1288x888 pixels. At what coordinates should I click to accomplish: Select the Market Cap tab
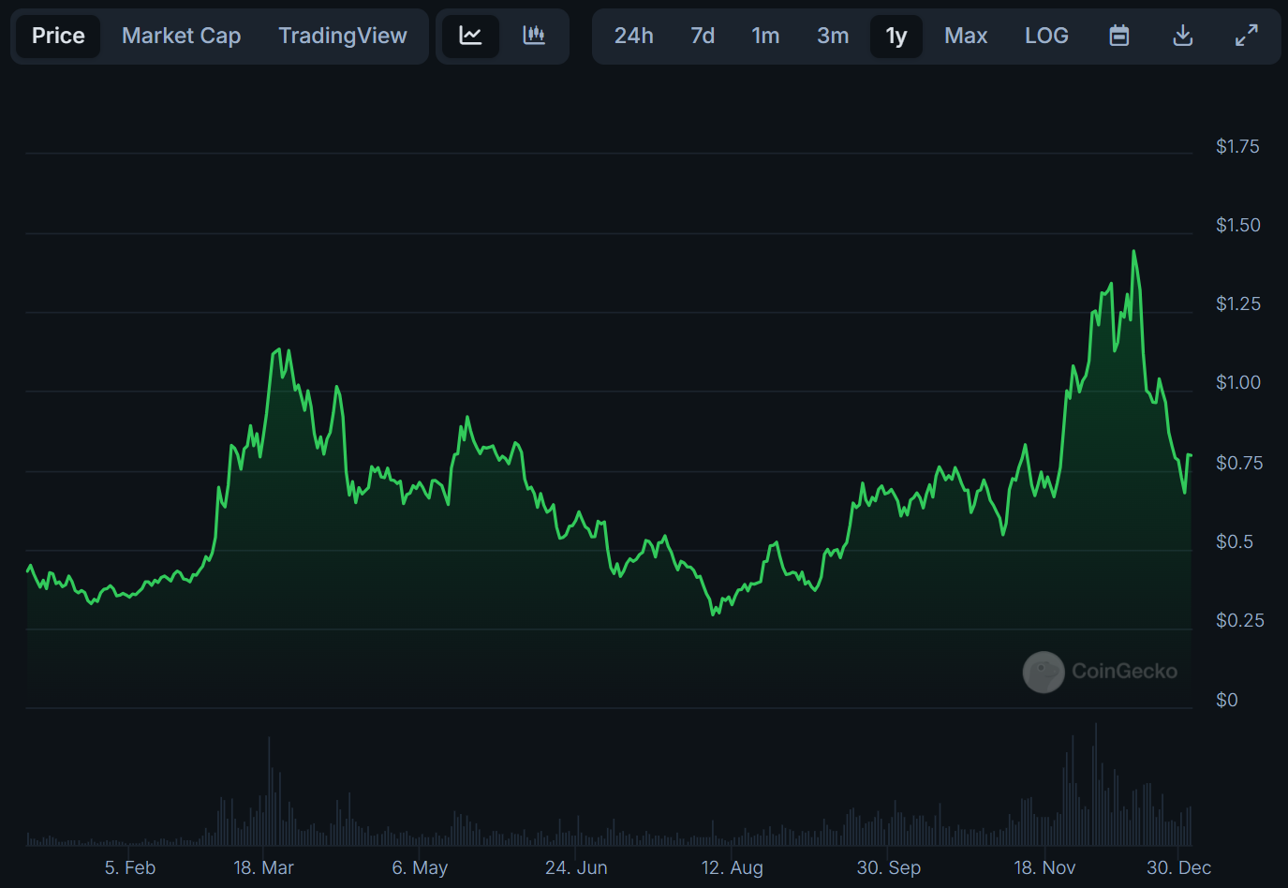click(182, 36)
